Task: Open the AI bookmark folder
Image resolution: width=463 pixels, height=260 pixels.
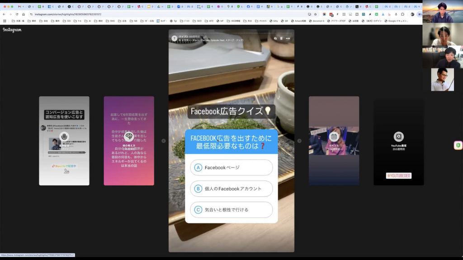Action: (x=88, y=21)
